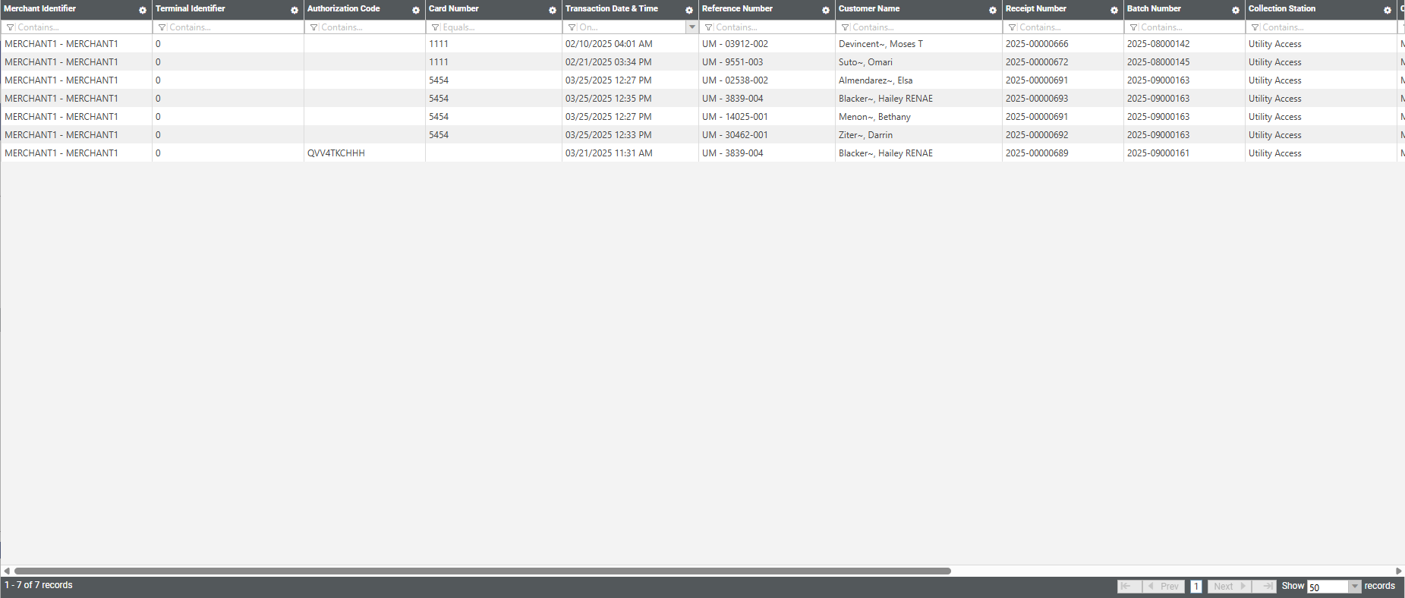The image size is (1405, 598).
Task: Click batch number 2025-08000142
Action: 1158,44
